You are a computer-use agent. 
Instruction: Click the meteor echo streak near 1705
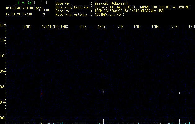tap(103, 92)
